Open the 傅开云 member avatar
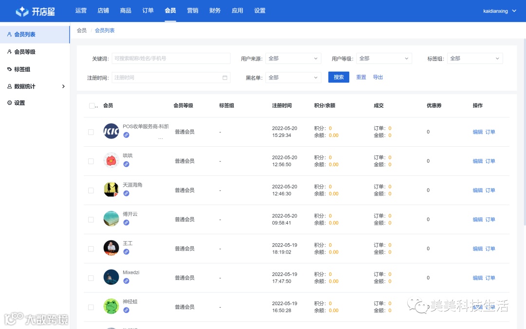The height and width of the screenshot is (329, 526). [111, 219]
